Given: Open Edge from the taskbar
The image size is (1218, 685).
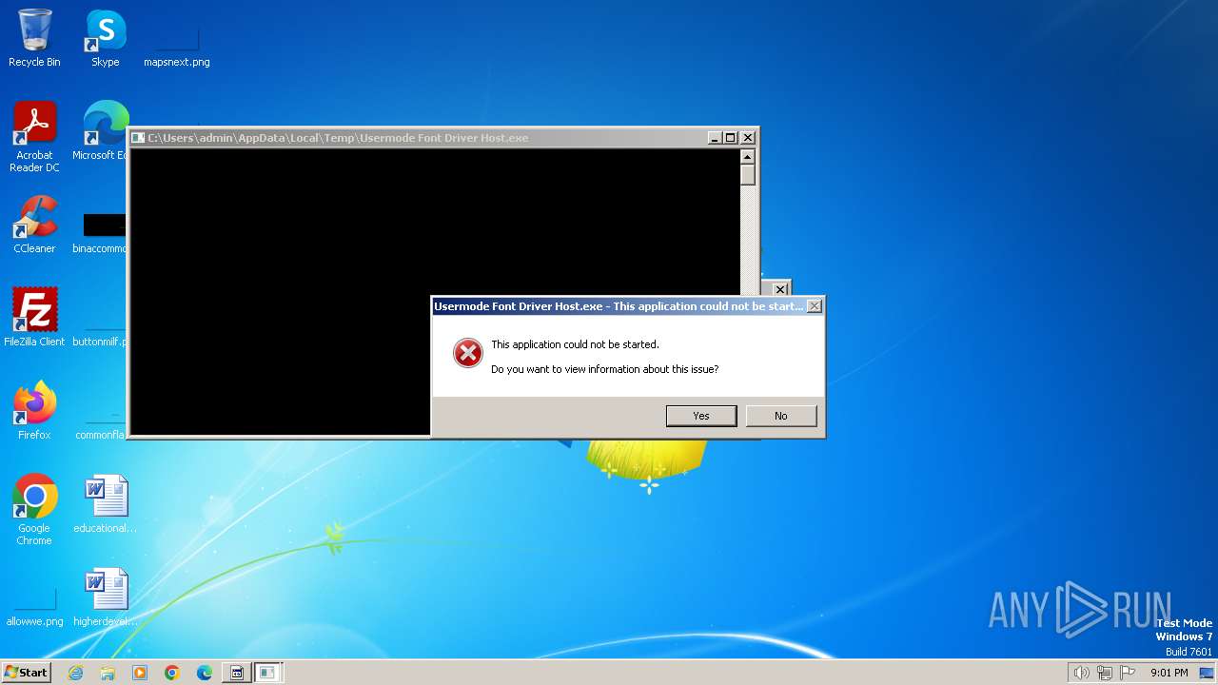Looking at the screenshot, I should tap(205, 673).
